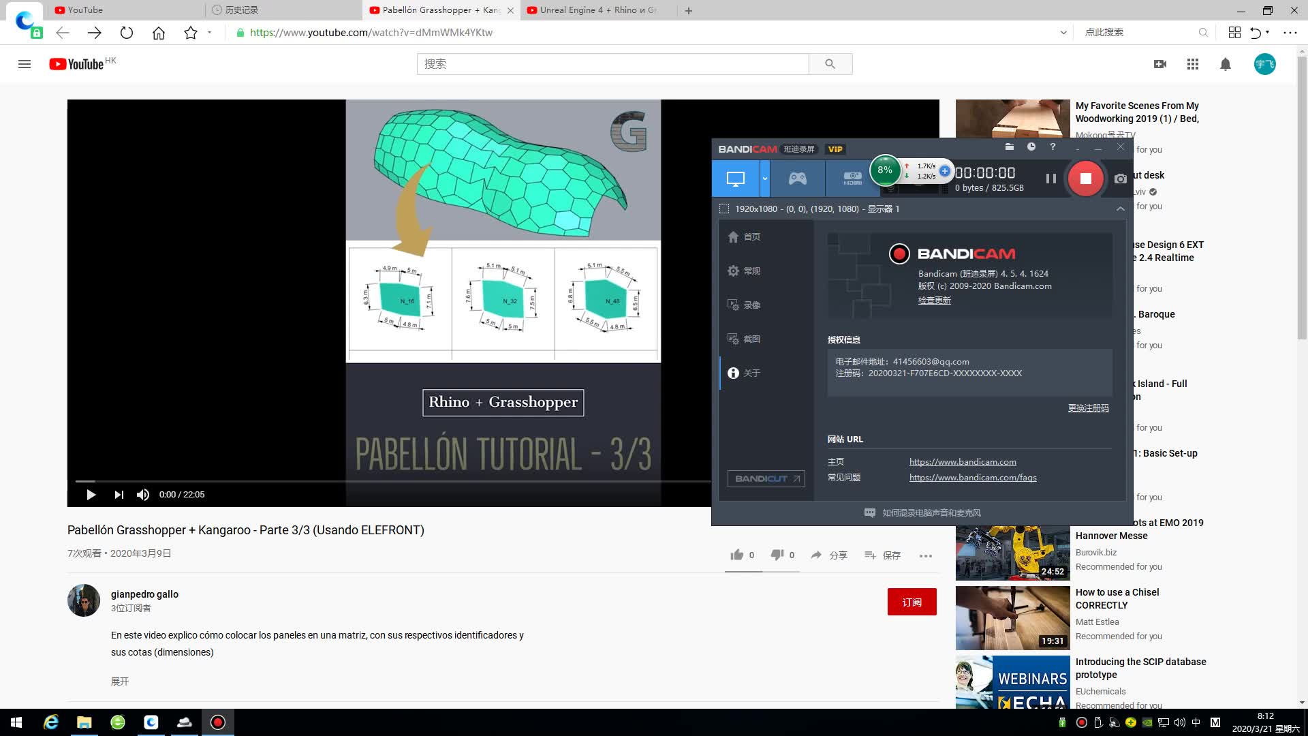Open the Bandicam scheduled recording clock icon
Image resolution: width=1308 pixels, height=736 pixels.
[x=1031, y=147]
